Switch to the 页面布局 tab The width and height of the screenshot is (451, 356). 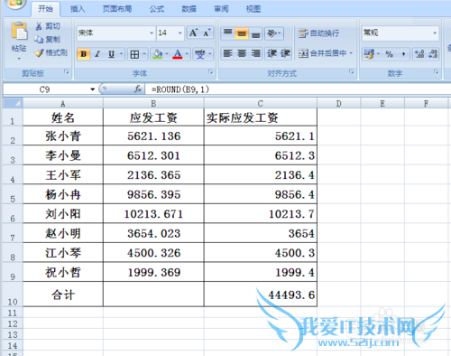[117, 9]
